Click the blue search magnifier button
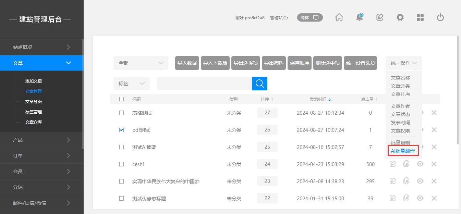 pos(259,84)
